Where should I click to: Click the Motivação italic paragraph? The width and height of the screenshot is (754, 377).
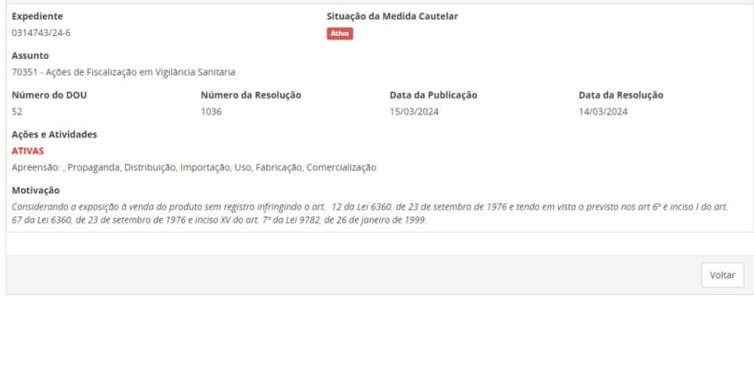coord(370,214)
